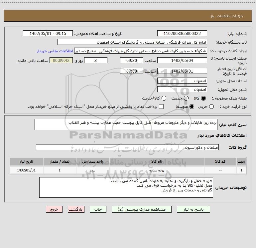The image size is (256, 248).
Task: Choose the جزیی purchase type option
Action: pyautogui.click(x=211, y=107)
